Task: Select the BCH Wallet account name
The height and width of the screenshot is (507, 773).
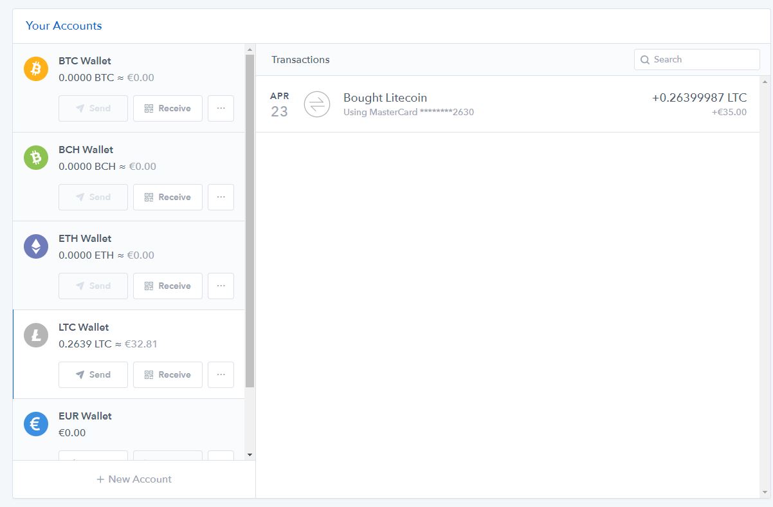Action: click(x=86, y=150)
